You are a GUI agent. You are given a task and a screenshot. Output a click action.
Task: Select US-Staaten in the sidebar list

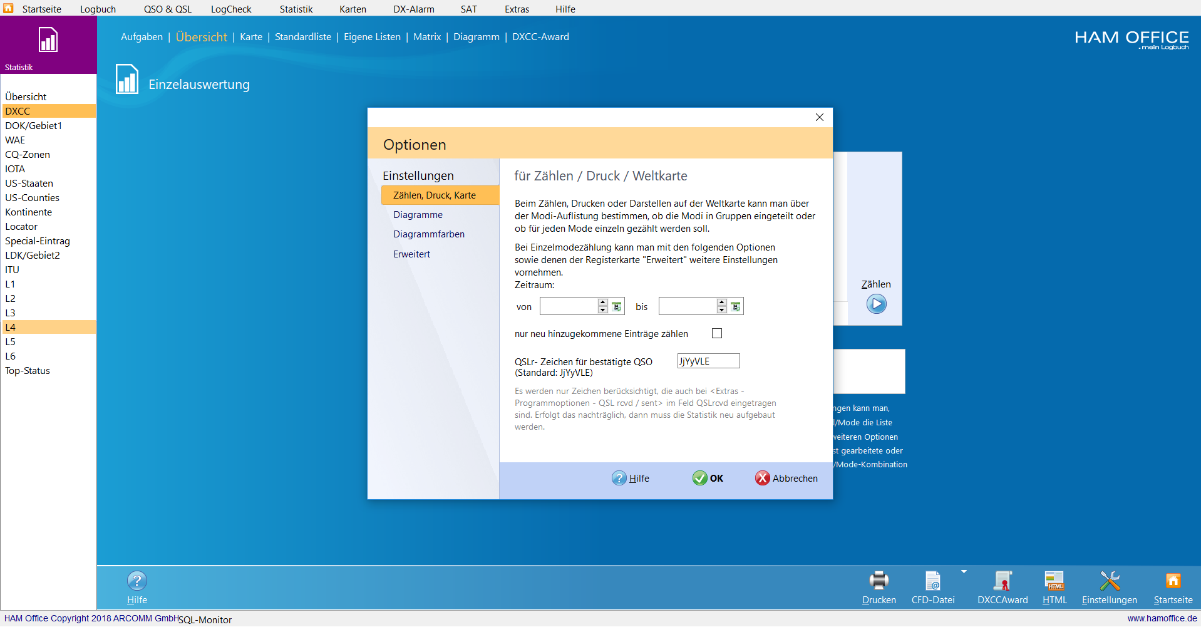pyautogui.click(x=49, y=183)
